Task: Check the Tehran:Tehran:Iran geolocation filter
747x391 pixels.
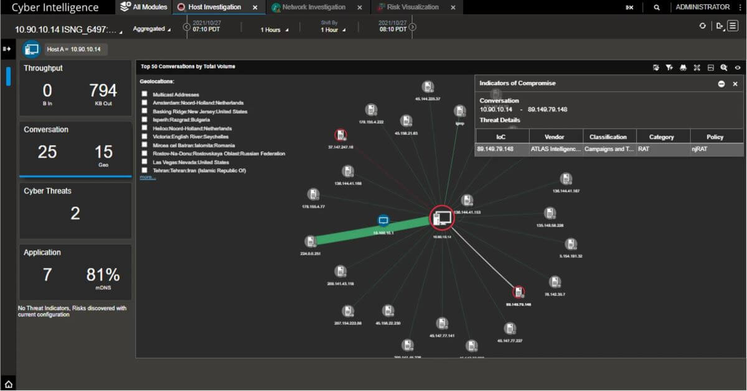Action: coord(144,170)
